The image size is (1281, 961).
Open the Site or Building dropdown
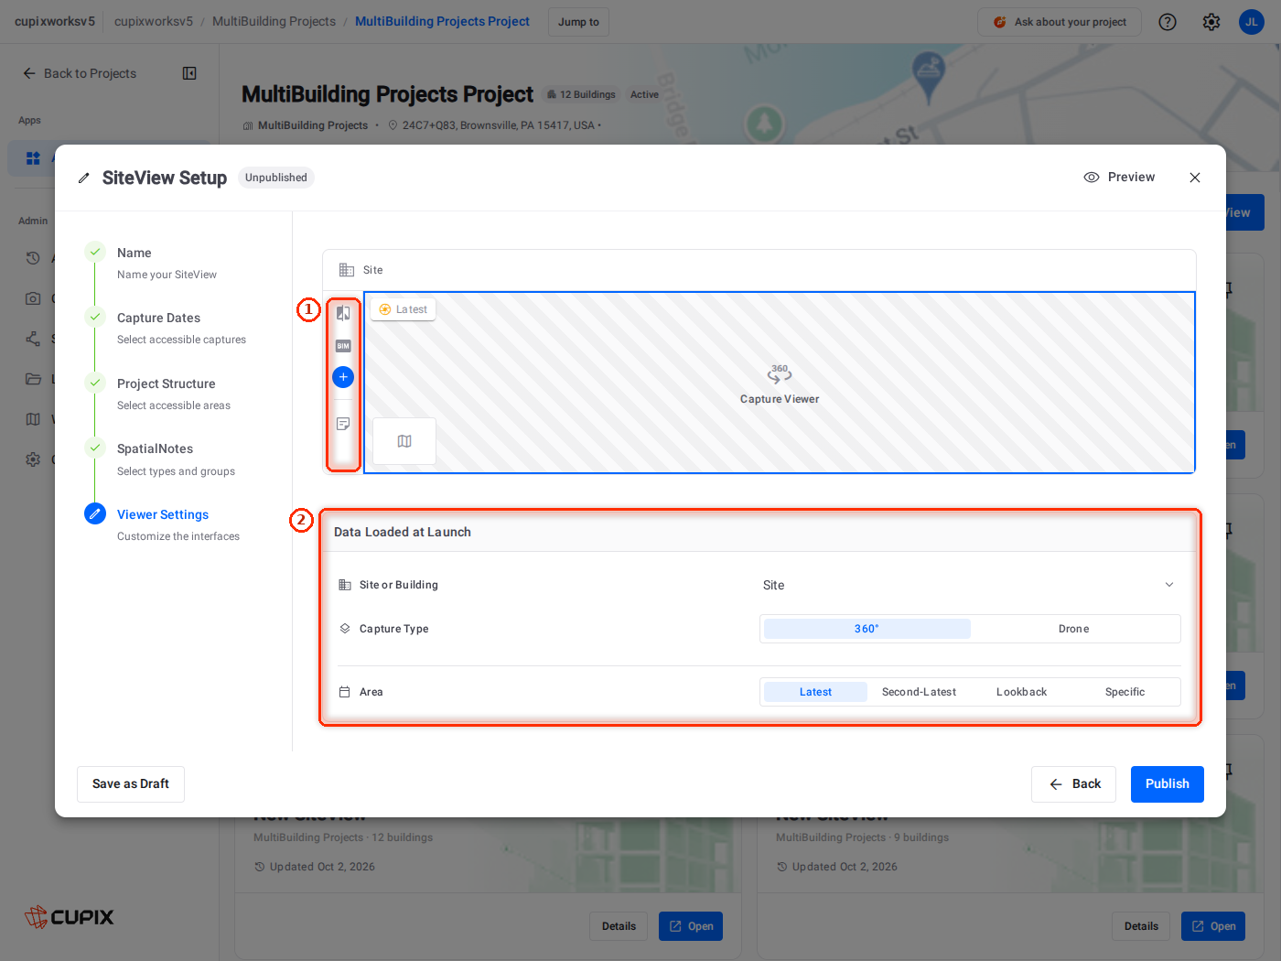pos(970,585)
